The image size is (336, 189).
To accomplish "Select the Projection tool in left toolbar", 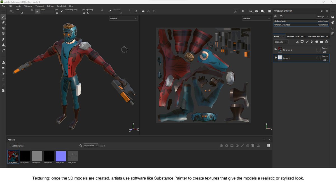I will 3,28.
